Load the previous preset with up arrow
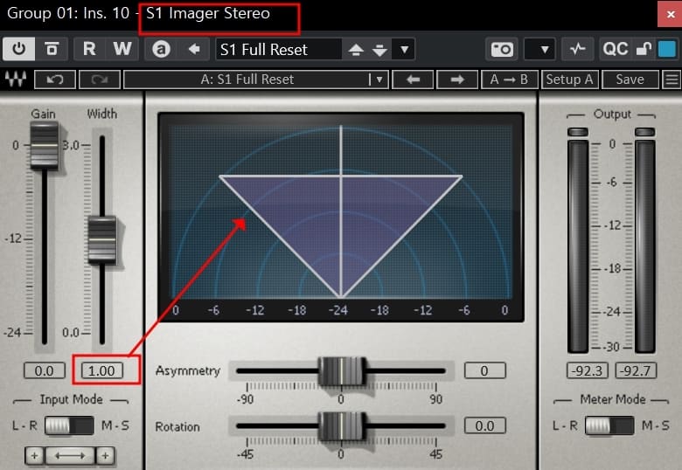This screenshot has height=470, width=682. click(356, 50)
